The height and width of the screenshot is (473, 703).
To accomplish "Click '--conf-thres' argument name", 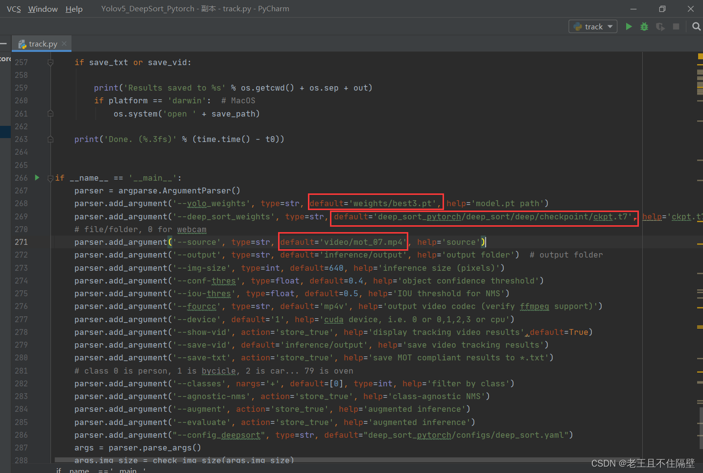I will point(207,281).
